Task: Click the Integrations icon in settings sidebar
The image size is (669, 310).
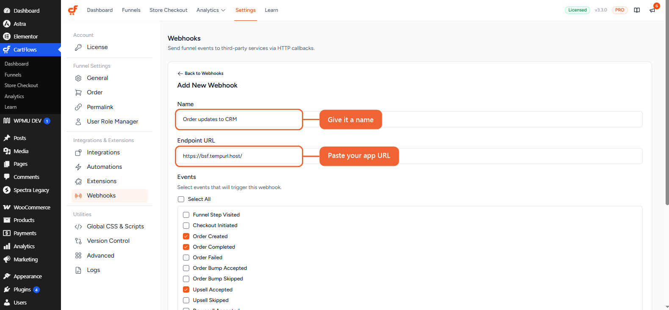Action: coord(78,153)
